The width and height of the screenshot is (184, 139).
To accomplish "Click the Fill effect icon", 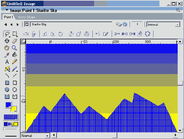I will (140, 34).
